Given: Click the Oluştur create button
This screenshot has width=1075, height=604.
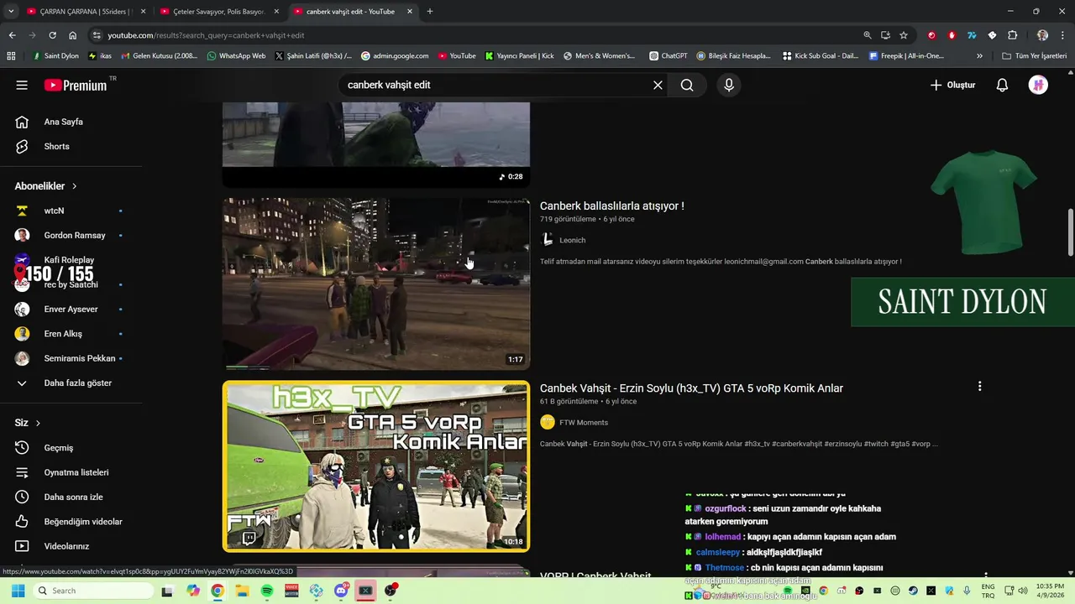Looking at the screenshot, I should coord(952,85).
